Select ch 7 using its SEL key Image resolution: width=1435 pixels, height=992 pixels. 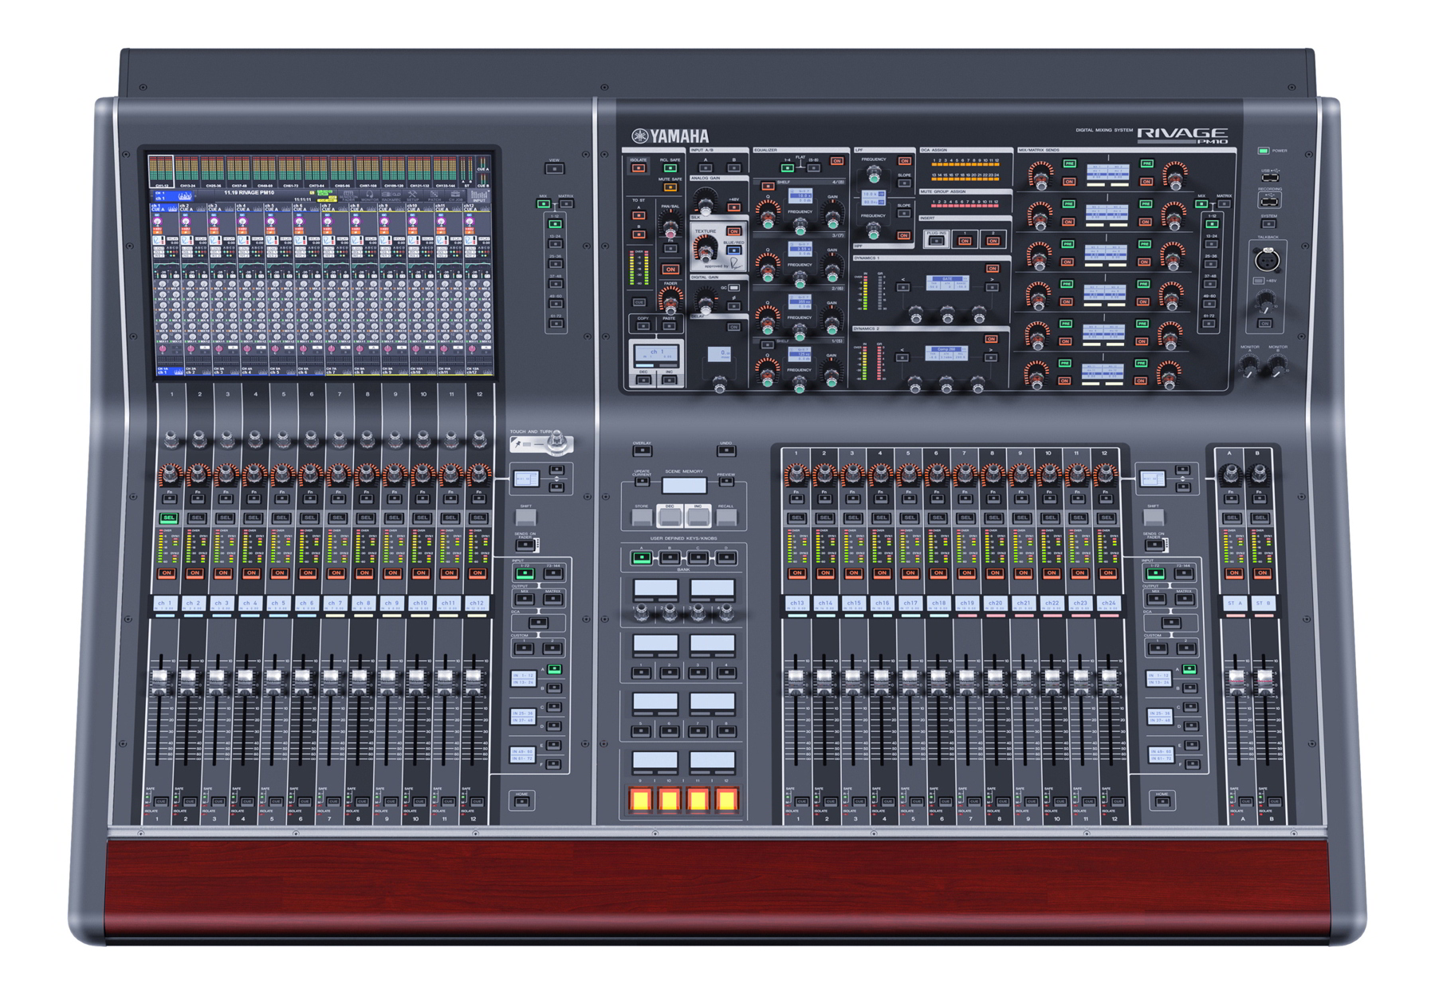338,518
